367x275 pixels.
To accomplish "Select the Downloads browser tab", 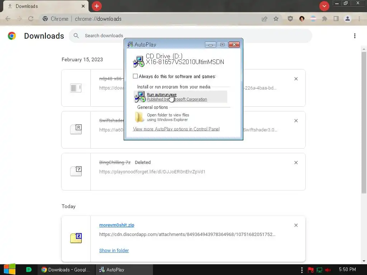I will (46, 6).
